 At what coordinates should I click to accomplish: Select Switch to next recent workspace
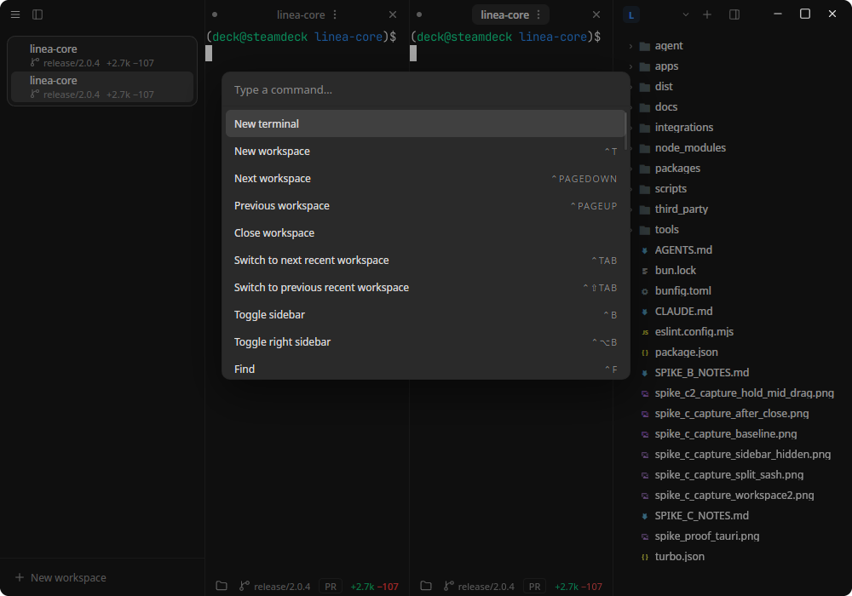pyautogui.click(x=425, y=260)
